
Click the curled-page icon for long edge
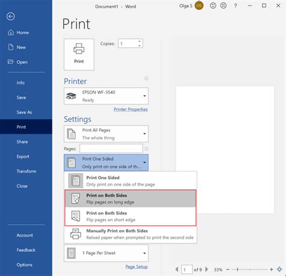(x=75, y=199)
